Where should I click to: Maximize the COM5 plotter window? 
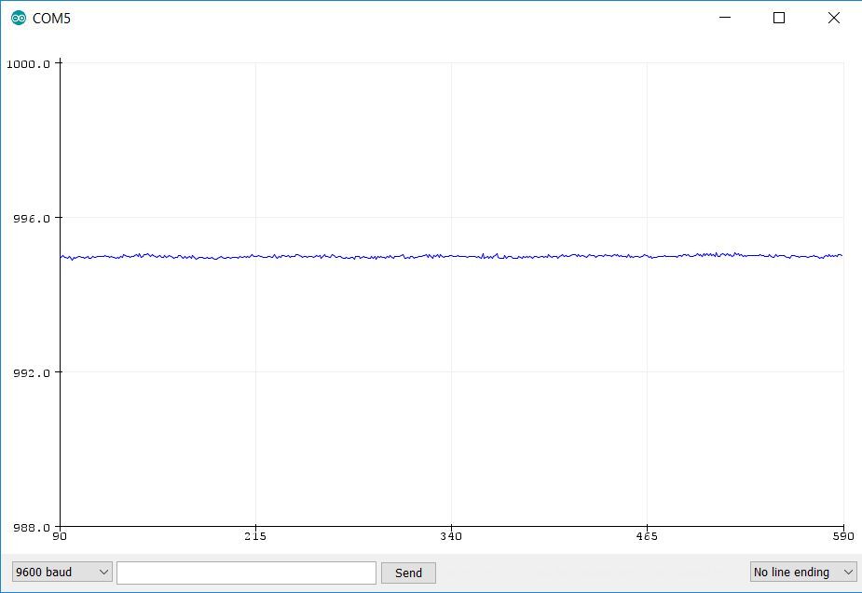[779, 18]
